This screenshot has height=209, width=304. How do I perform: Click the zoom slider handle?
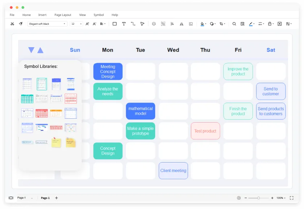[258, 198]
